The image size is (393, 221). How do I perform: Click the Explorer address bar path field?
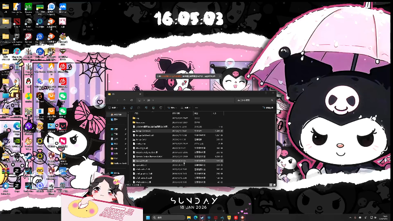(186, 100)
